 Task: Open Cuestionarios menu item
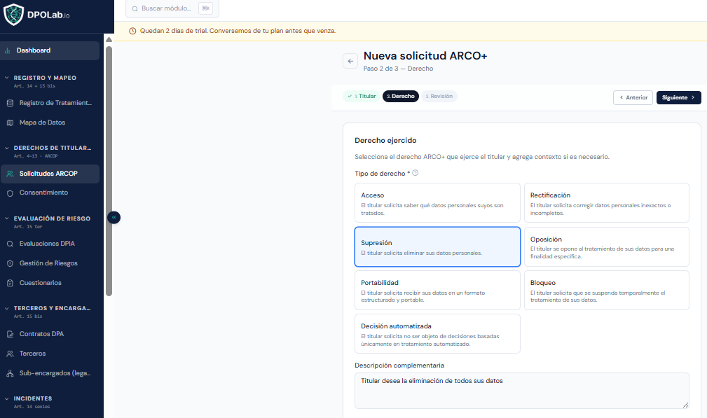click(x=50, y=283)
